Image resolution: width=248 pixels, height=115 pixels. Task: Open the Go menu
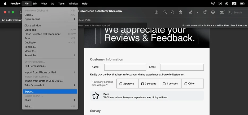click(53, 3)
